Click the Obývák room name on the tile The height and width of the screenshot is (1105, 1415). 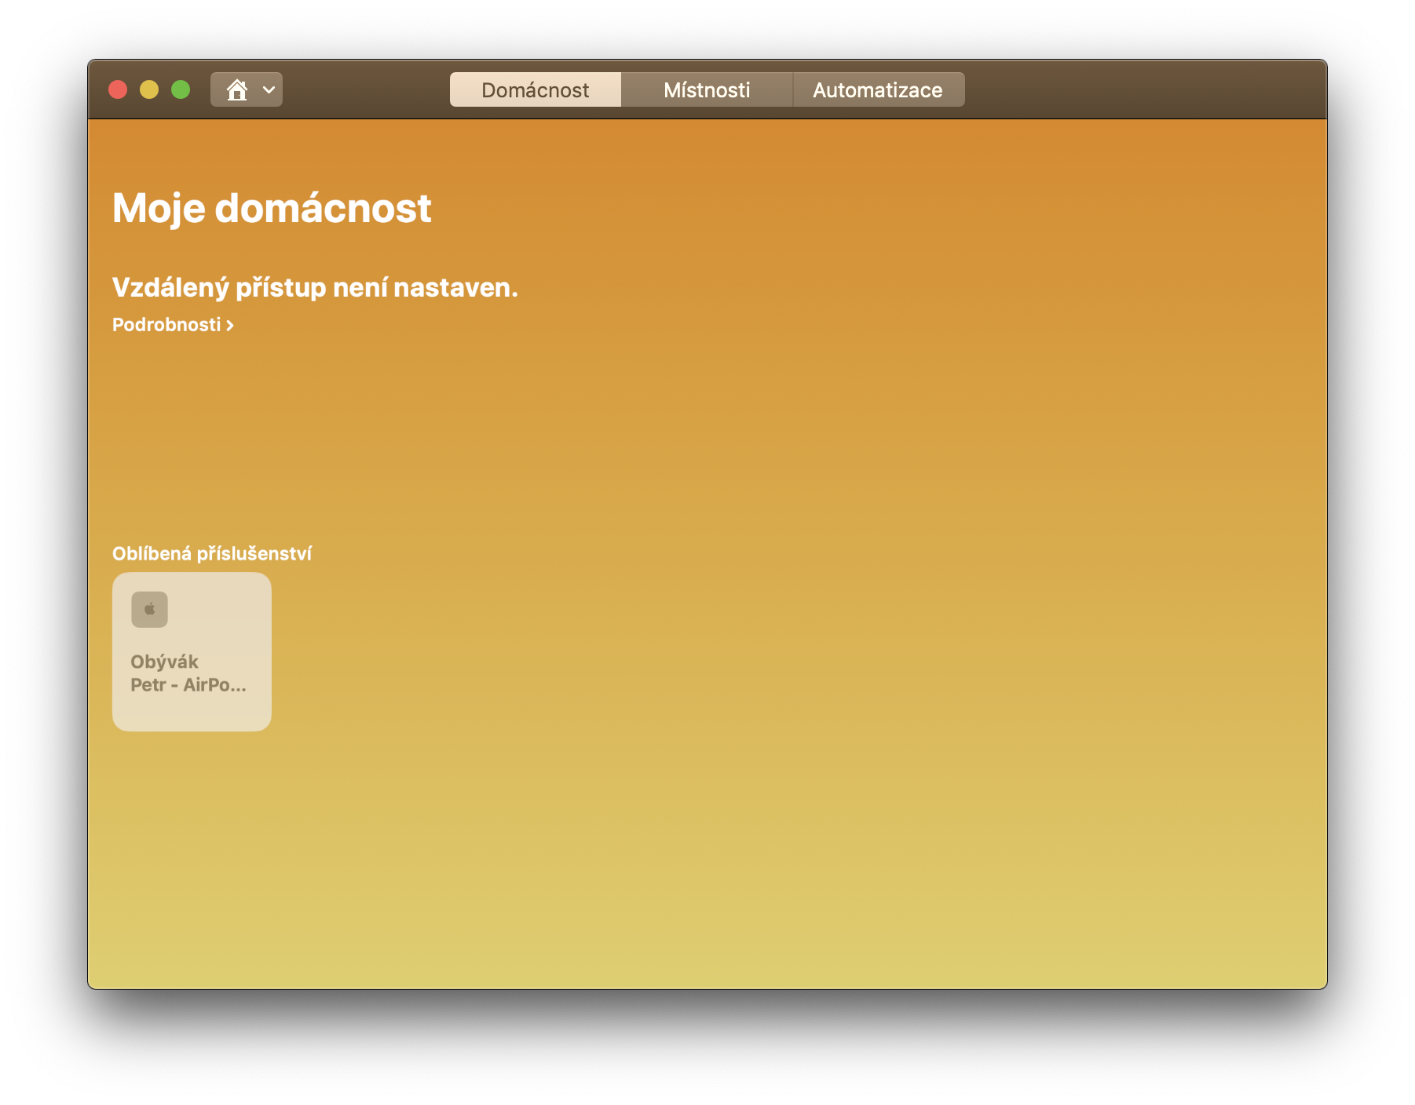pos(164,662)
